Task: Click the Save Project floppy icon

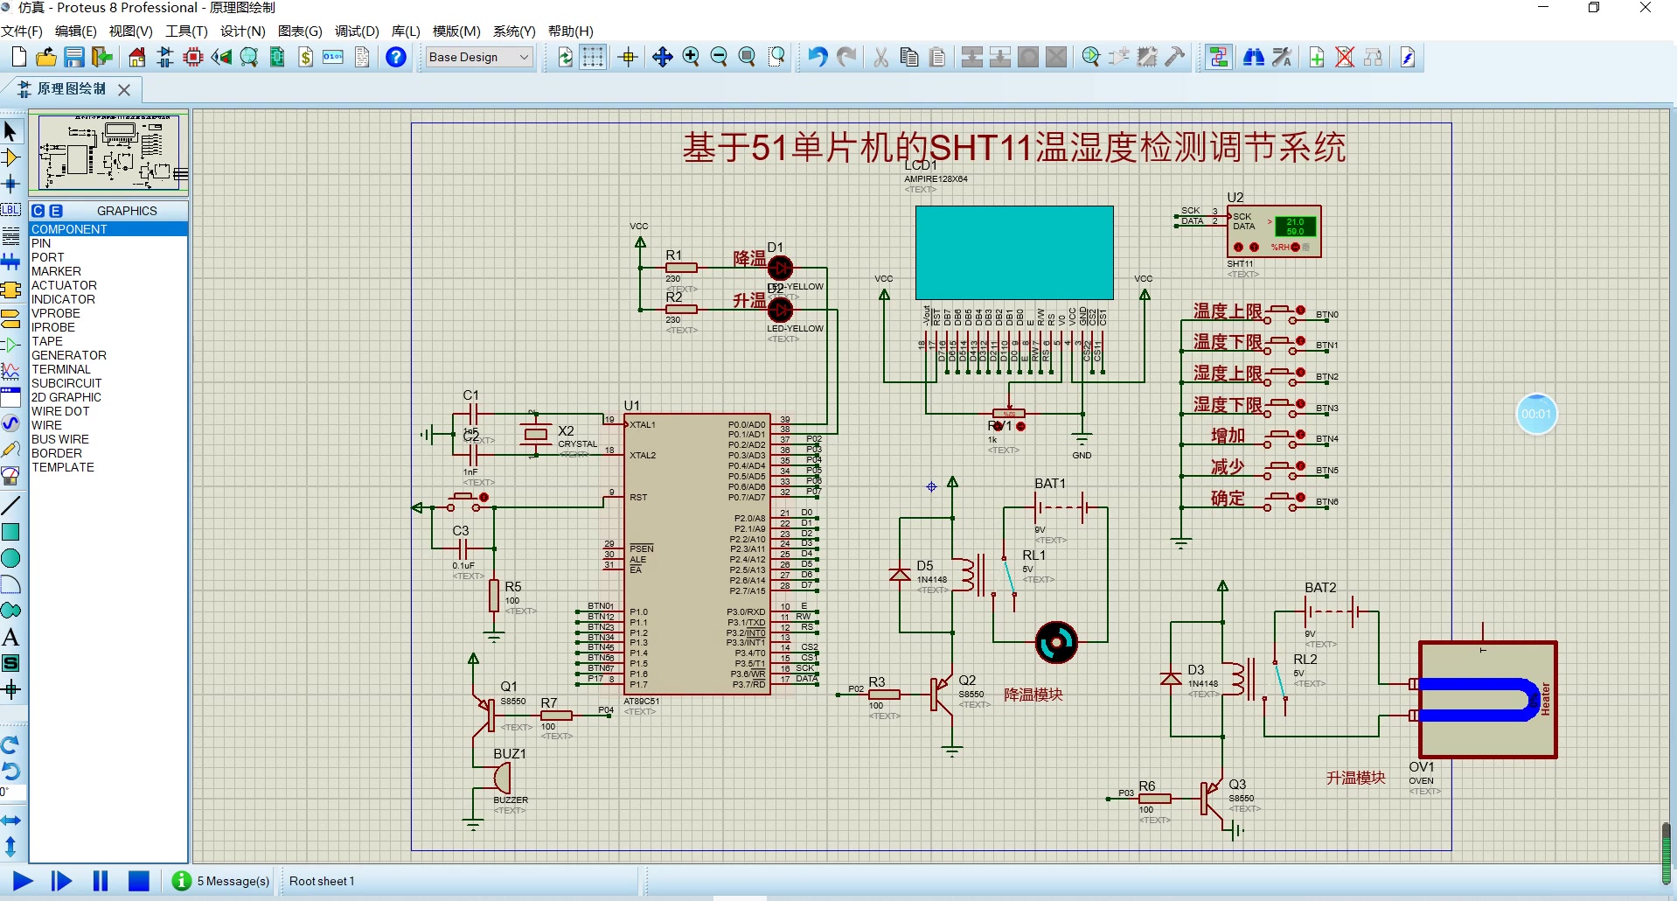Action: [74, 58]
